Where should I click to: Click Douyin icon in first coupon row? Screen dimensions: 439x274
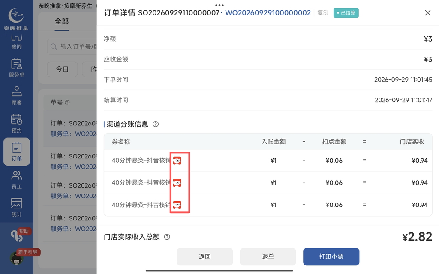pos(177,161)
